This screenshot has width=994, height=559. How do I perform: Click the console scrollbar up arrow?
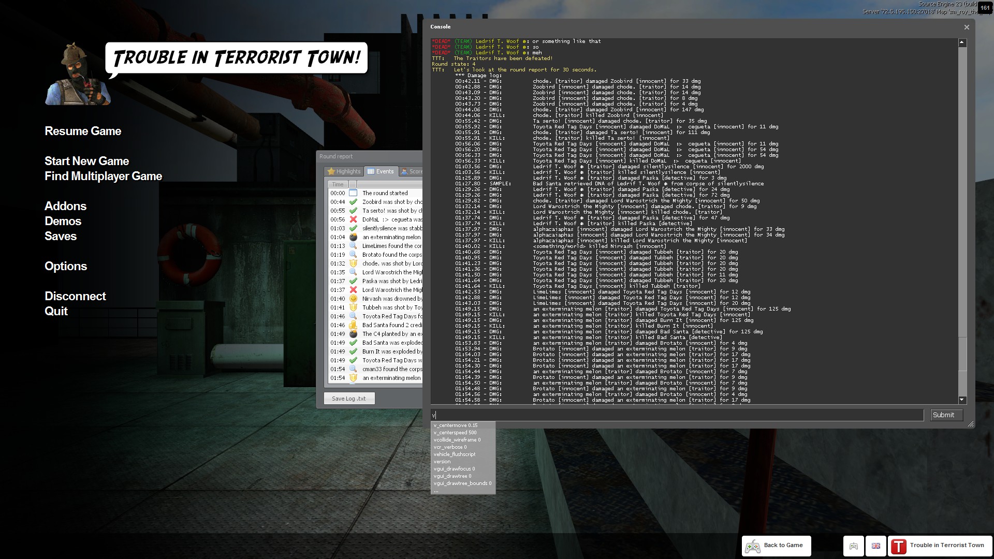point(962,42)
